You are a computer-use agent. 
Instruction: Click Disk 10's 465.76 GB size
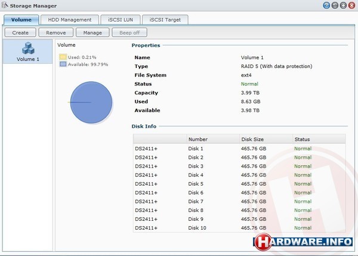pos(254,228)
